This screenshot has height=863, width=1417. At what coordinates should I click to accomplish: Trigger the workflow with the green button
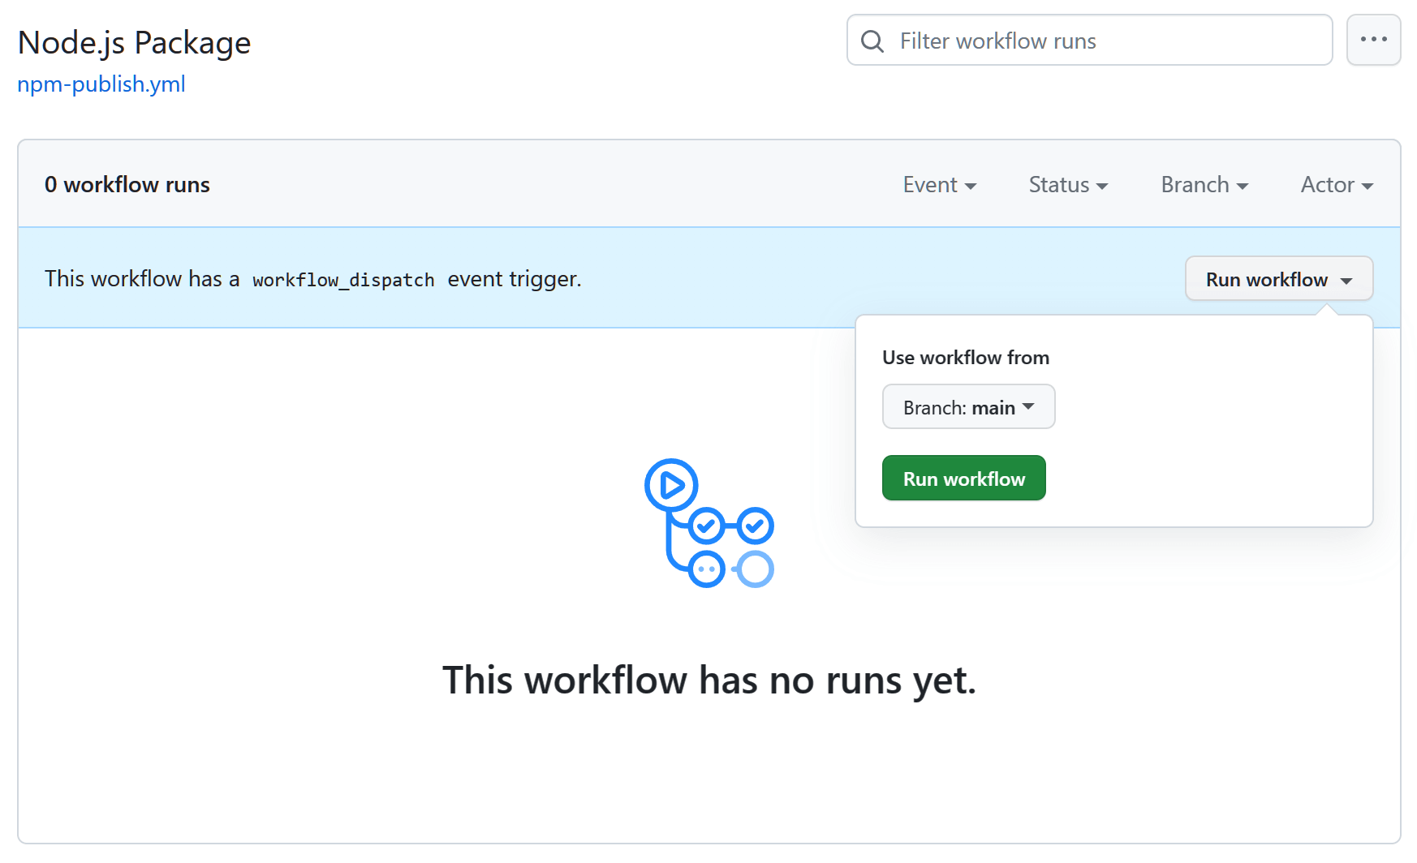(x=963, y=478)
